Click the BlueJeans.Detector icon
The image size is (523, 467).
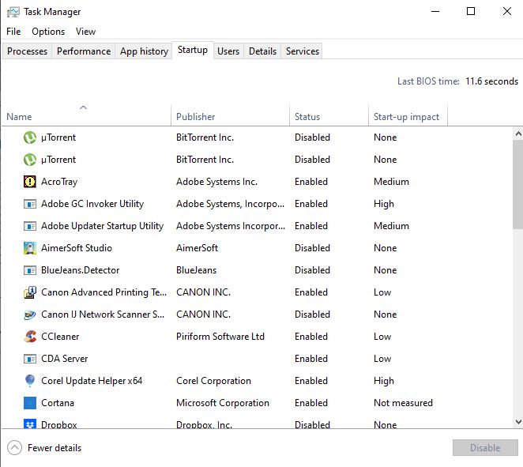pos(30,270)
